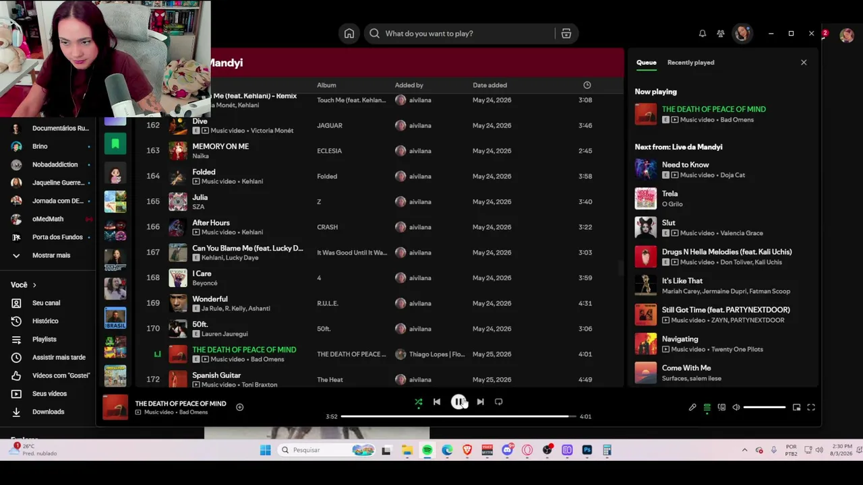The width and height of the screenshot is (863, 485).
Task: Mute Spotify volume speaker icon
Action: 736,408
